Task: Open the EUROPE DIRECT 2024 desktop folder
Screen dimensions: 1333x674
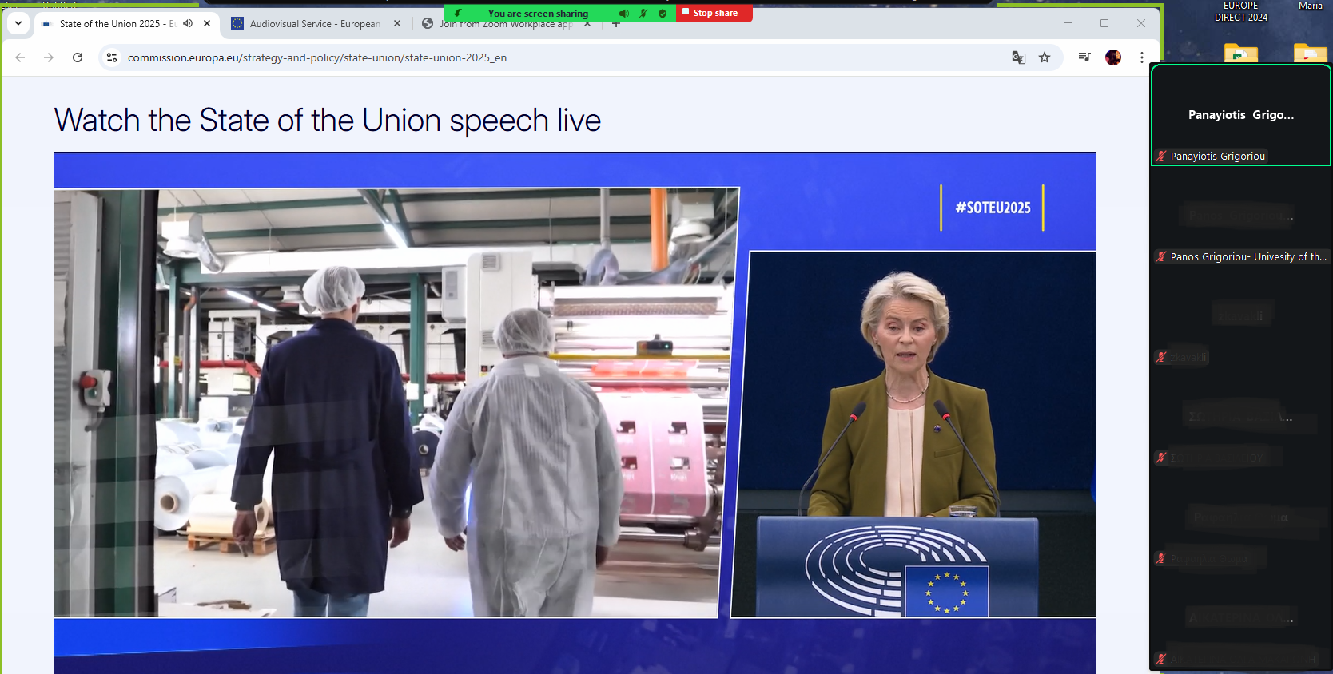Action: 1240,53
